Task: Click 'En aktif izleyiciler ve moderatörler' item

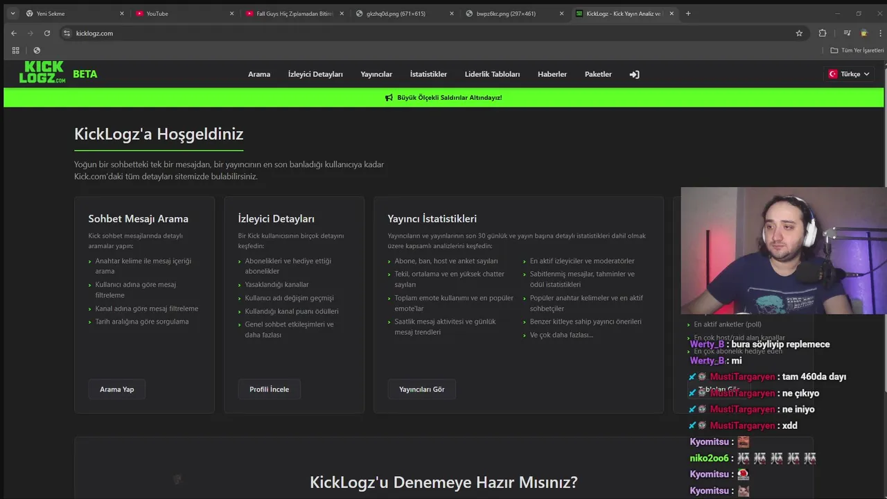Action: (x=582, y=261)
